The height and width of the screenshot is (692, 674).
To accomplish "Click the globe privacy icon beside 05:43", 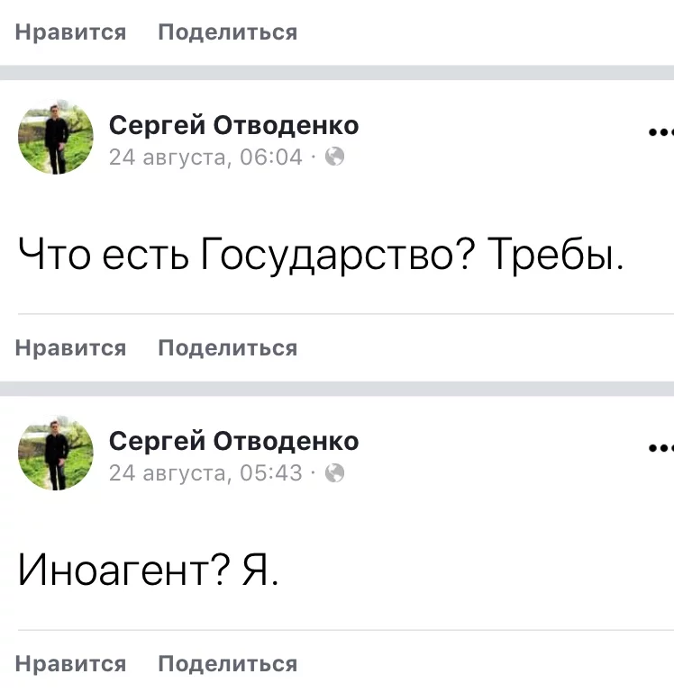I will pos(334,472).
